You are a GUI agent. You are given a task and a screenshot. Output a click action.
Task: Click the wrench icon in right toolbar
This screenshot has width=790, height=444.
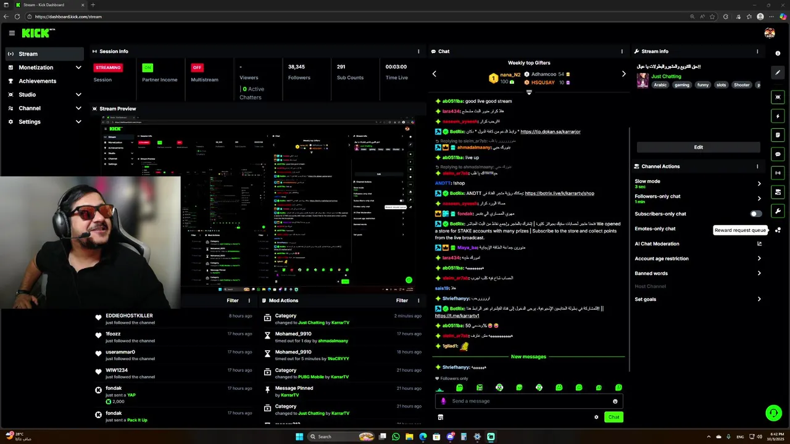pyautogui.click(x=778, y=211)
